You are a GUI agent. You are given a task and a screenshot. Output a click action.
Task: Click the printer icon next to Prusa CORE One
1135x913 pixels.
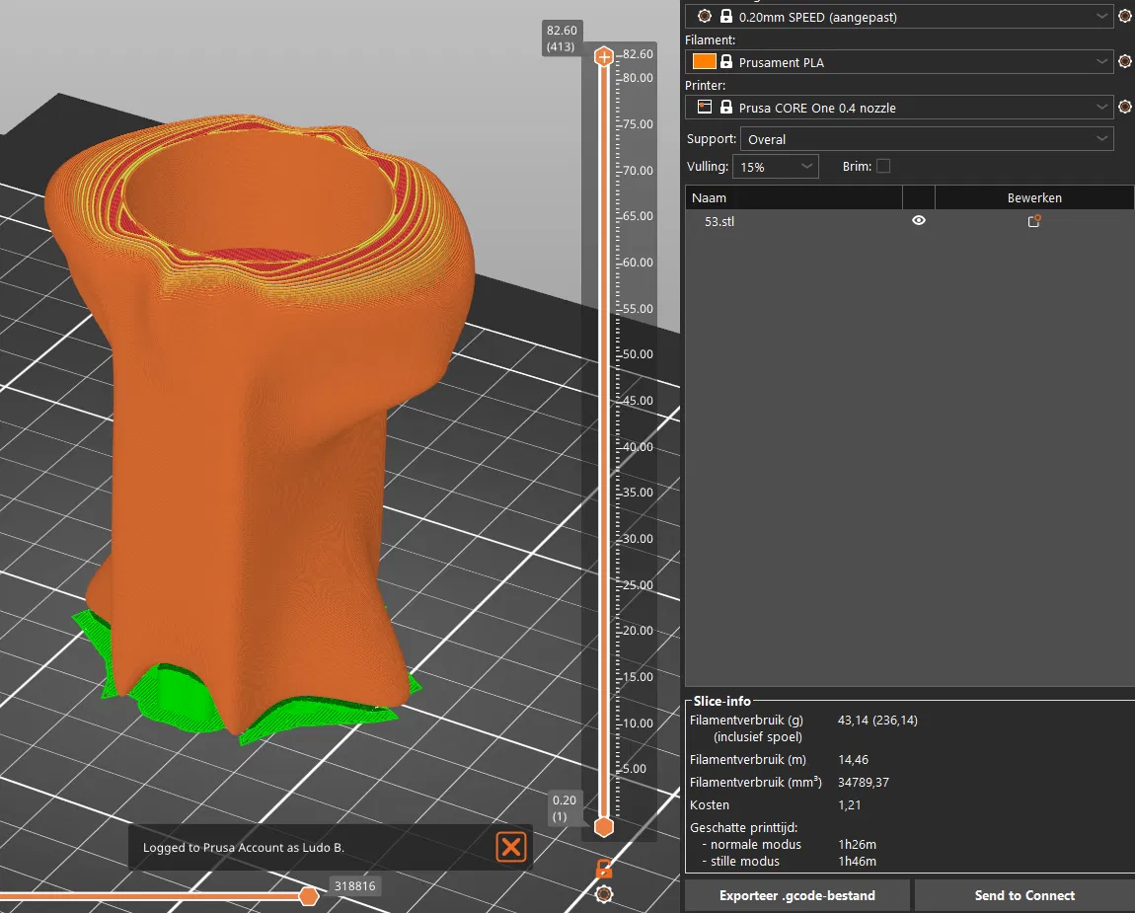tap(705, 108)
